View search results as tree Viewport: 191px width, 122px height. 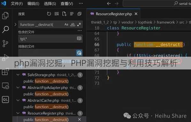click(72, 14)
